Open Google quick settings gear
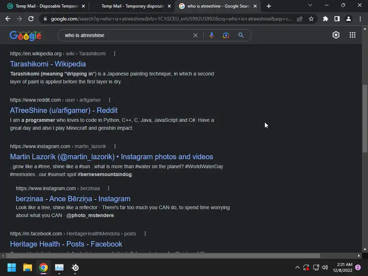The width and height of the screenshot is (368, 276). click(x=336, y=35)
